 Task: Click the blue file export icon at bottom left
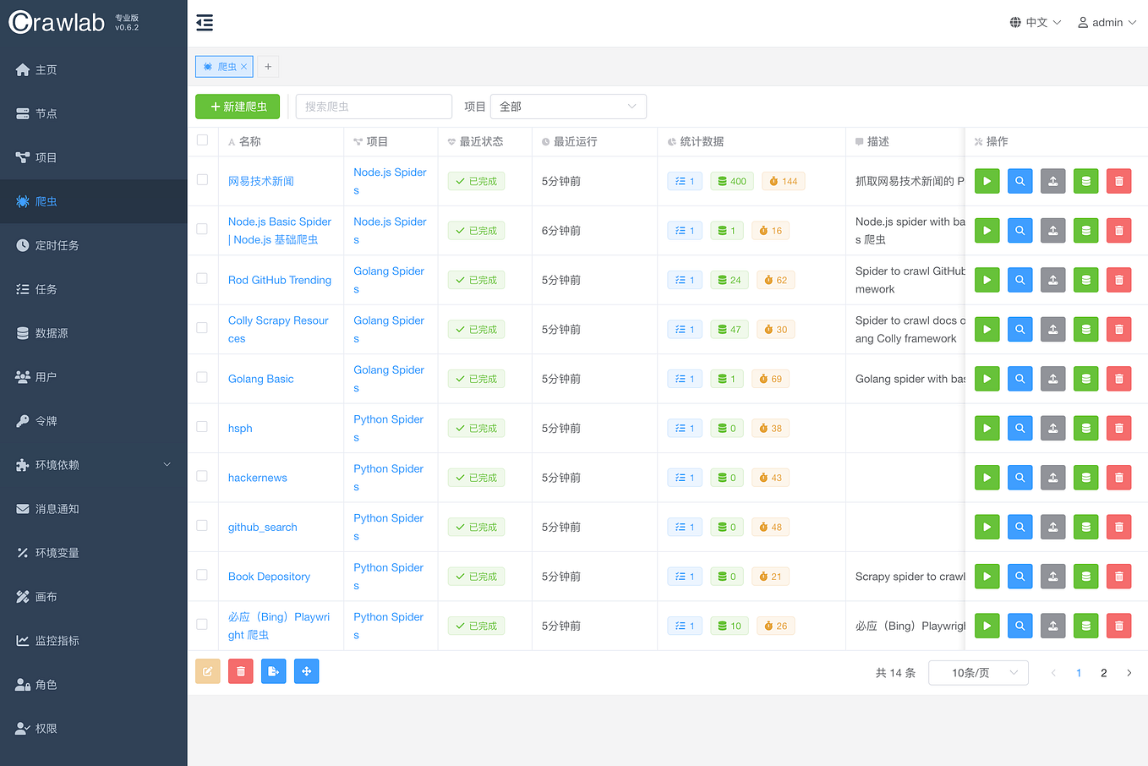coord(273,670)
